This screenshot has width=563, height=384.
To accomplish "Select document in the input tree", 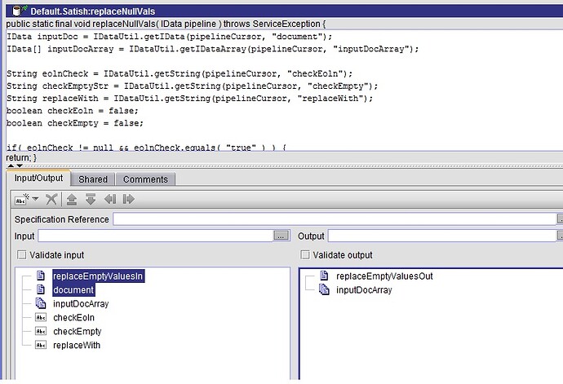I will coord(73,289).
